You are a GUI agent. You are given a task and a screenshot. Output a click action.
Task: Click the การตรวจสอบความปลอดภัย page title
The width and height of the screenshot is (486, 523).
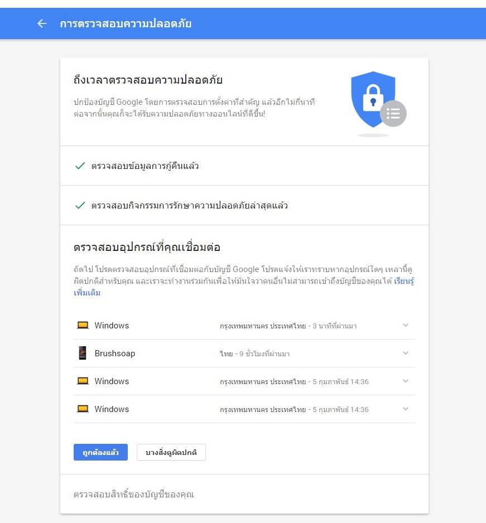126,23
